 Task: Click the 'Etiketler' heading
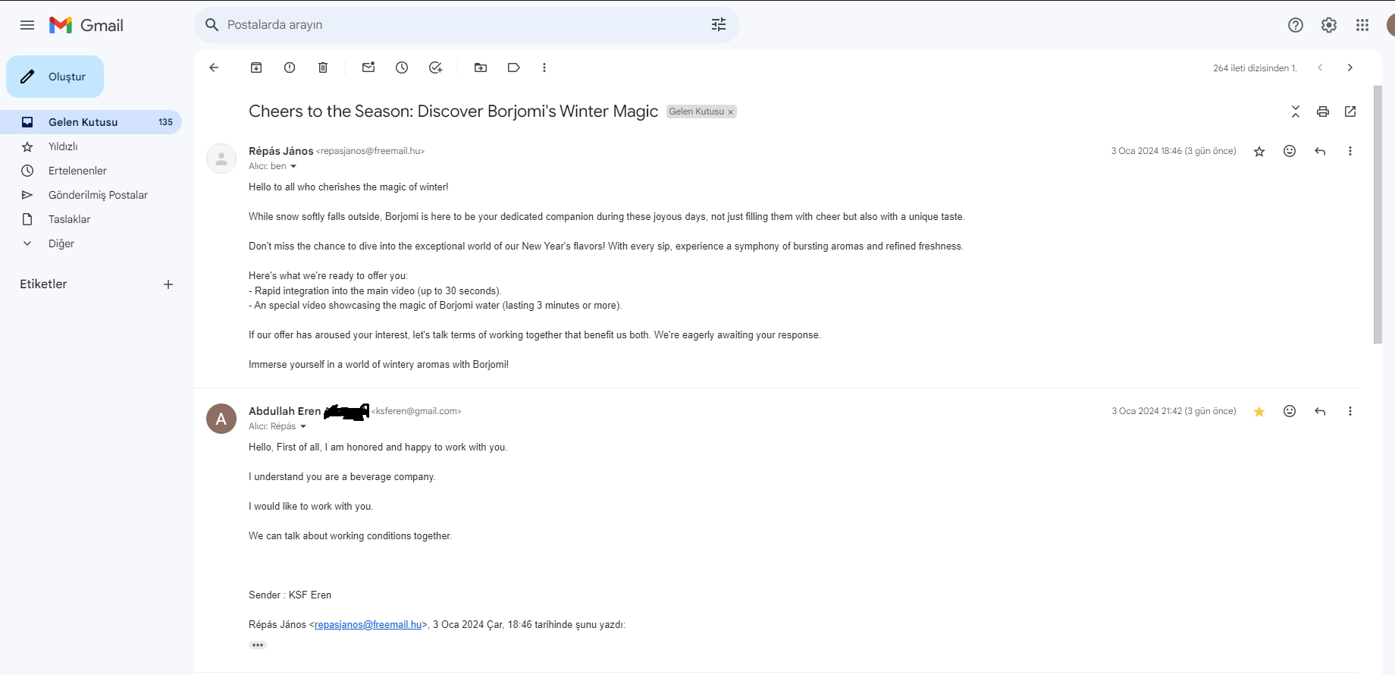(43, 284)
